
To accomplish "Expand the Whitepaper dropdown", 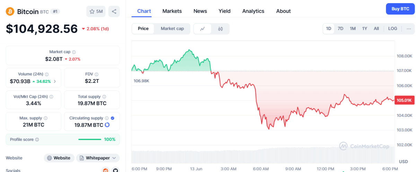I will point(98,158).
